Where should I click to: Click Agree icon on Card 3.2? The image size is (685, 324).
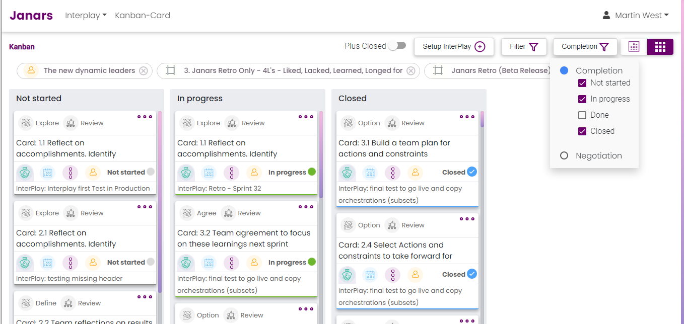[187, 213]
